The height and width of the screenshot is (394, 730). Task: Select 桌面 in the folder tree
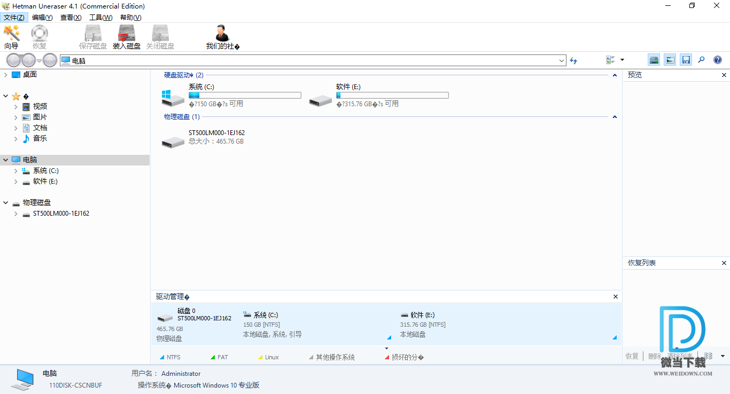tap(30, 75)
